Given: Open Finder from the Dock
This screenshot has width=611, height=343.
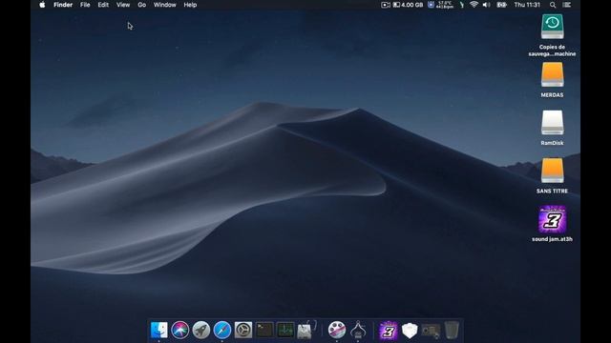Looking at the screenshot, I should tap(159, 331).
